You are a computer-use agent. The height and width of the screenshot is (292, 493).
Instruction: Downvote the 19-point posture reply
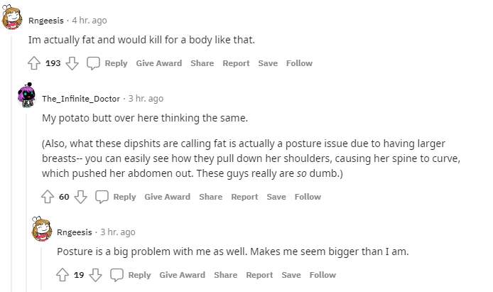(x=95, y=275)
